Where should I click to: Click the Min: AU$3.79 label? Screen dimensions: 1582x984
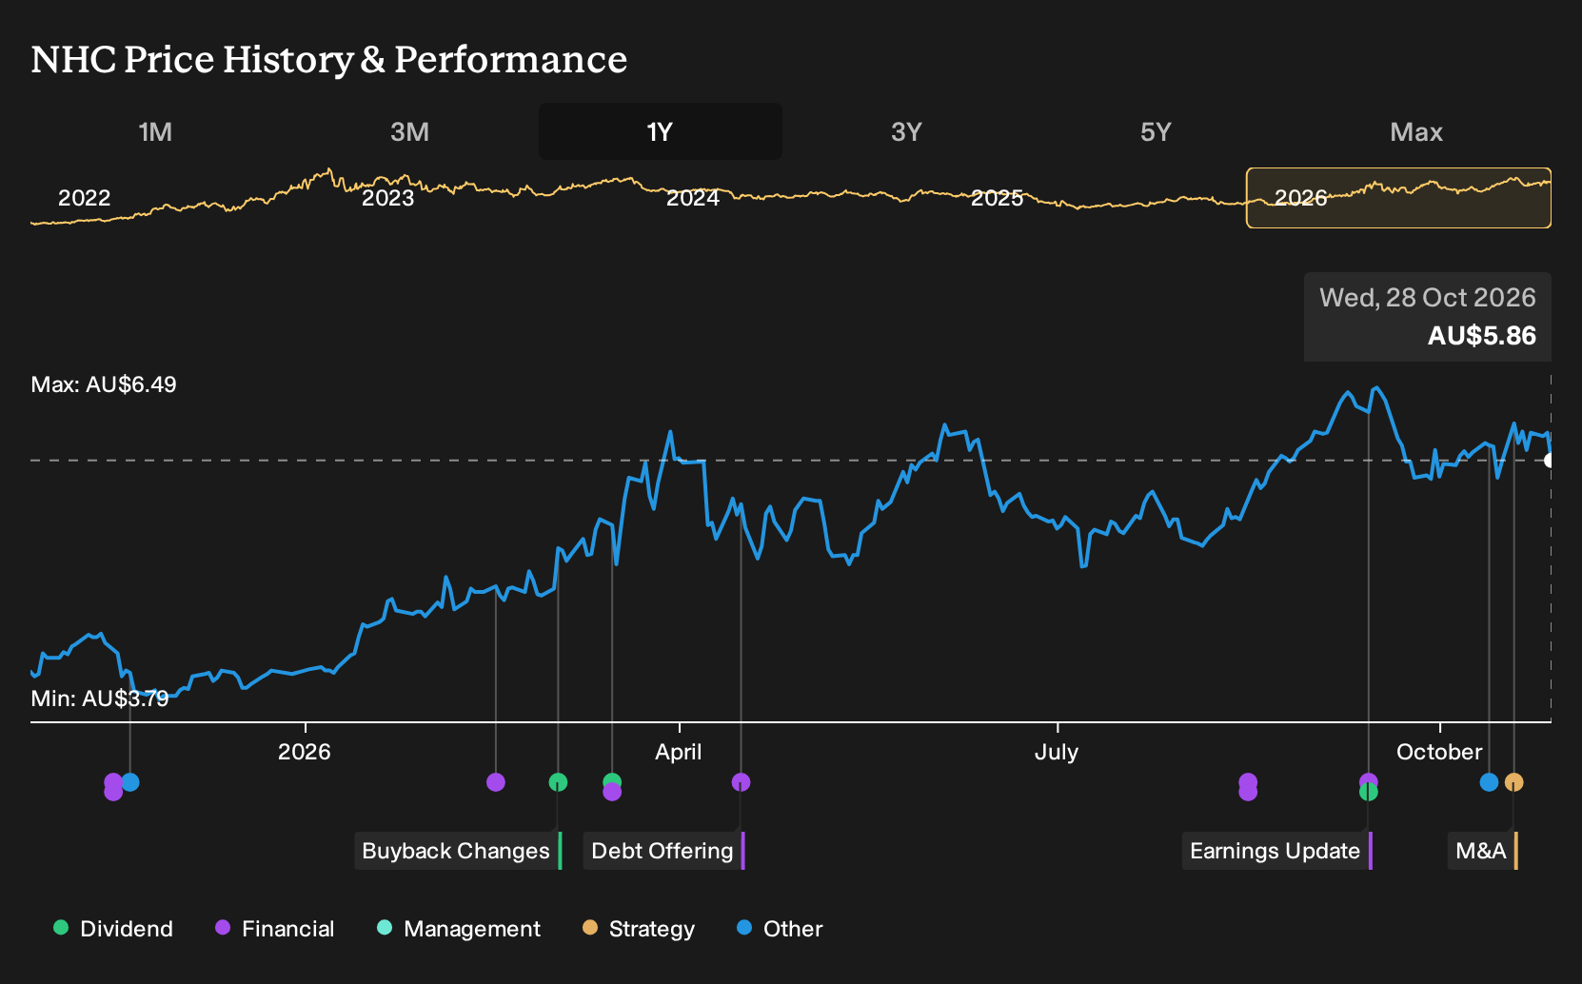[100, 699]
